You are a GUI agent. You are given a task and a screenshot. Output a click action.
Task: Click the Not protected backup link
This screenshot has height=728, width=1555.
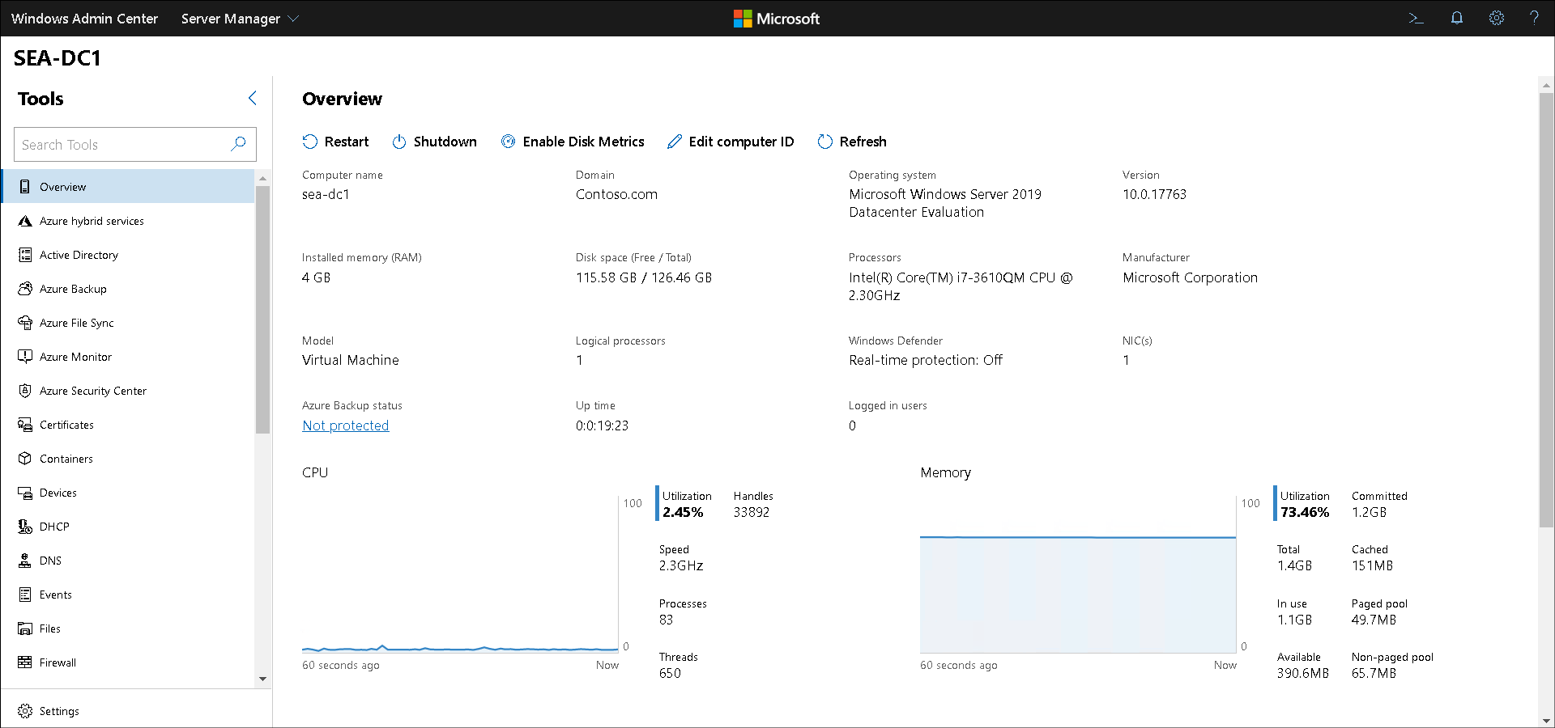coord(345,425)
